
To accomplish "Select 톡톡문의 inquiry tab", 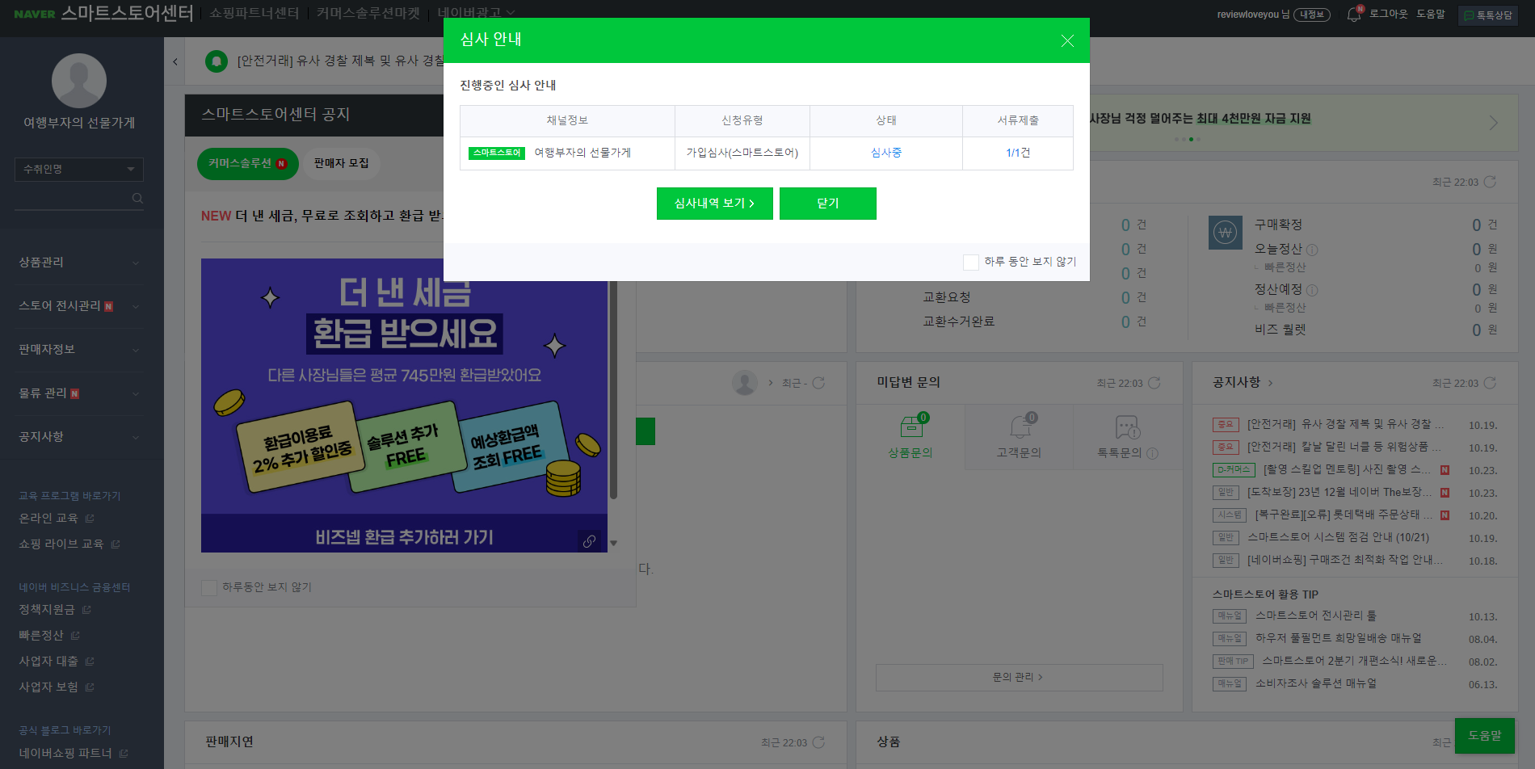I will [1128, 437].
